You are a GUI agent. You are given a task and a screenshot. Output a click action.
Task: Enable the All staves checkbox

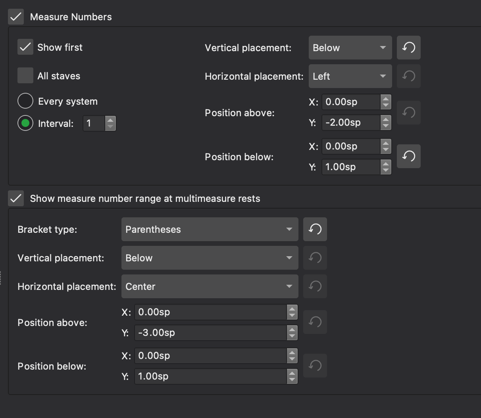tap(25, 75)
